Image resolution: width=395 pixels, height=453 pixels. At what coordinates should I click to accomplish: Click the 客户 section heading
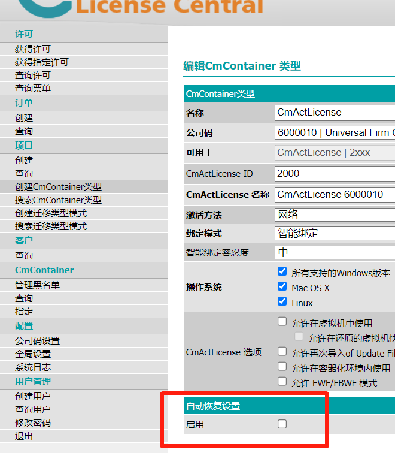[24, 240]
